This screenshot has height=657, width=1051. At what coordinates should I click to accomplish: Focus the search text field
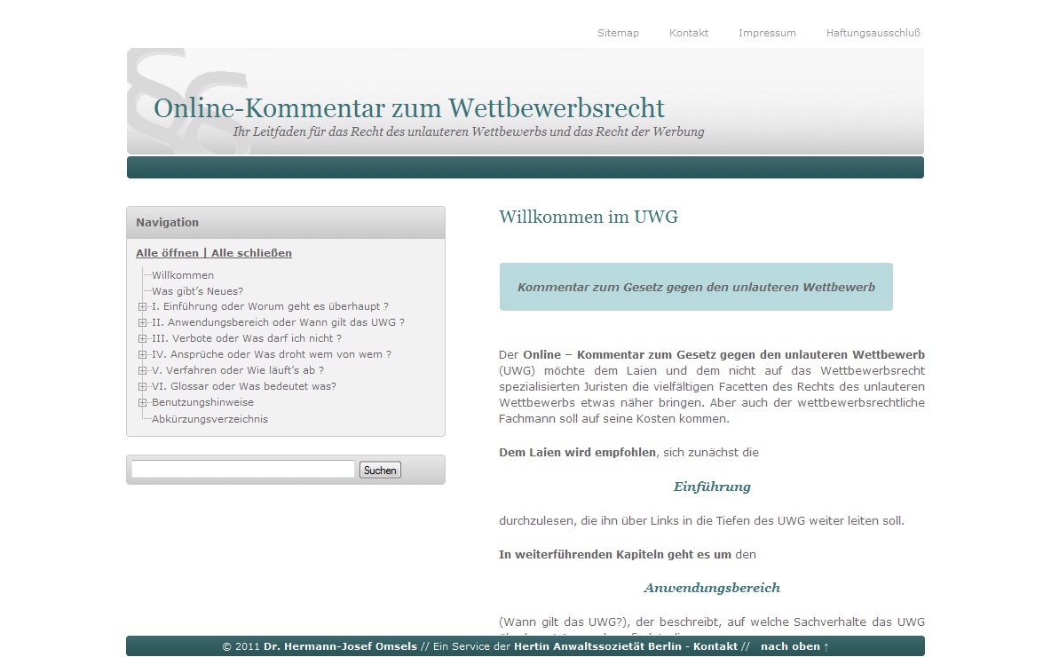[242, 470]
